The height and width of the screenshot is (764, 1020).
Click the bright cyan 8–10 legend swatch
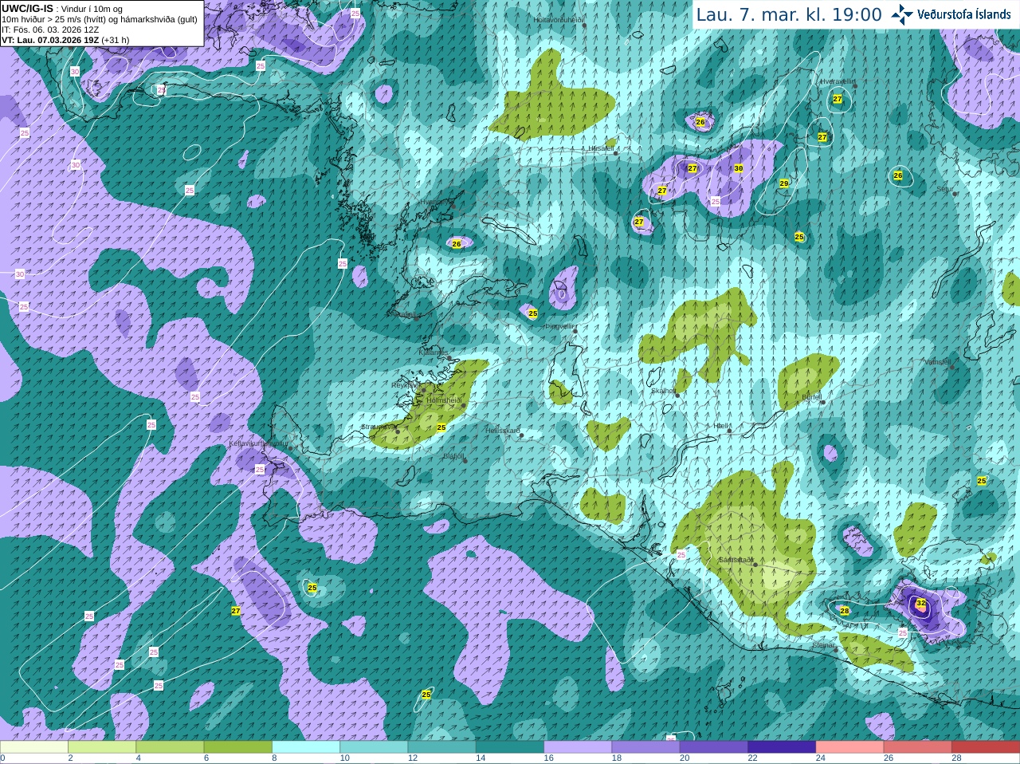tap(306, 747)
